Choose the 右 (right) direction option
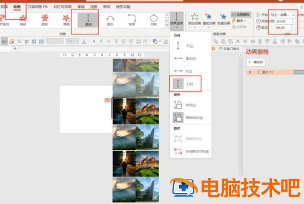 tap(191, 71)
